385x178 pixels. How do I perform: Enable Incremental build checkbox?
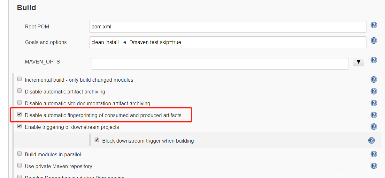19,79
